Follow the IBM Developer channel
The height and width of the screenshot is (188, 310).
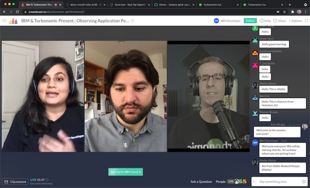tap(250, 21)
